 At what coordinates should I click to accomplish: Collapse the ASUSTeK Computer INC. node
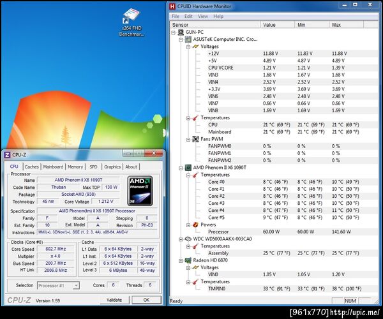(181, 40)
